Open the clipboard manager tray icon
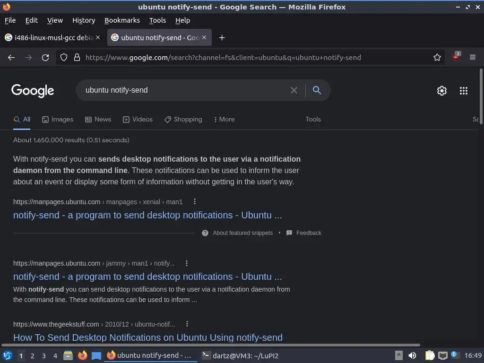484x363 pixels. 430,355
